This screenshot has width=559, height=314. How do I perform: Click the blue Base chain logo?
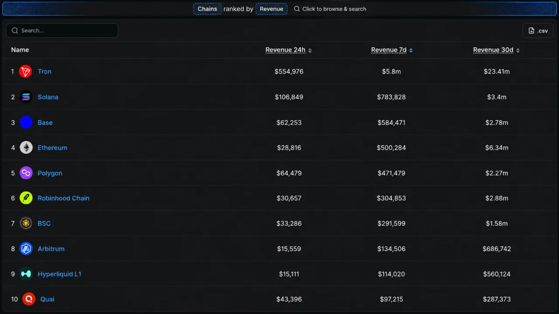point(26,123)
